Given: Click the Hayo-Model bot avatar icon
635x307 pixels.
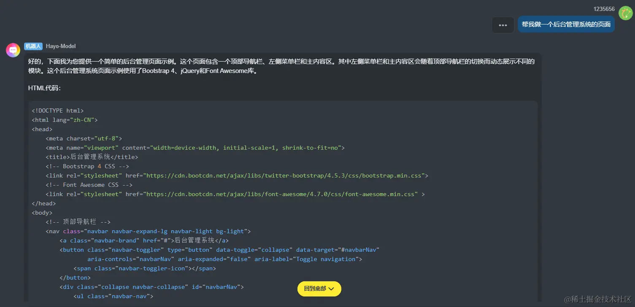Looking at the screenshot, I should (x=13, y=50).
